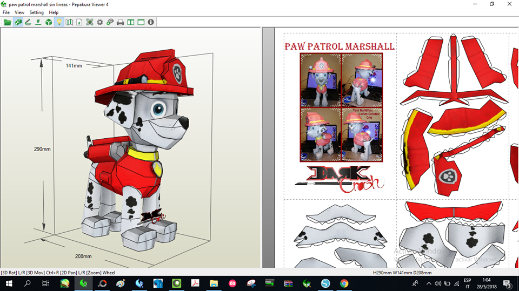Click the People tray icon

[x=415, y=283]
